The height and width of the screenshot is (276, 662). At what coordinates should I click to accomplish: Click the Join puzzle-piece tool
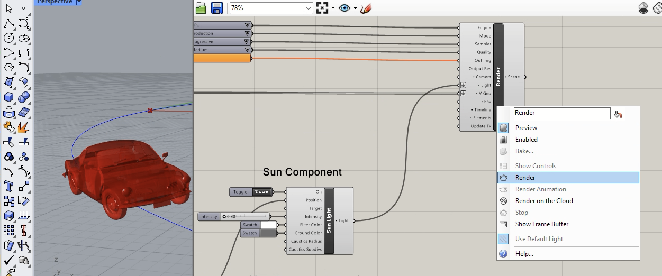pyautogui.click(x=9, y=127)
